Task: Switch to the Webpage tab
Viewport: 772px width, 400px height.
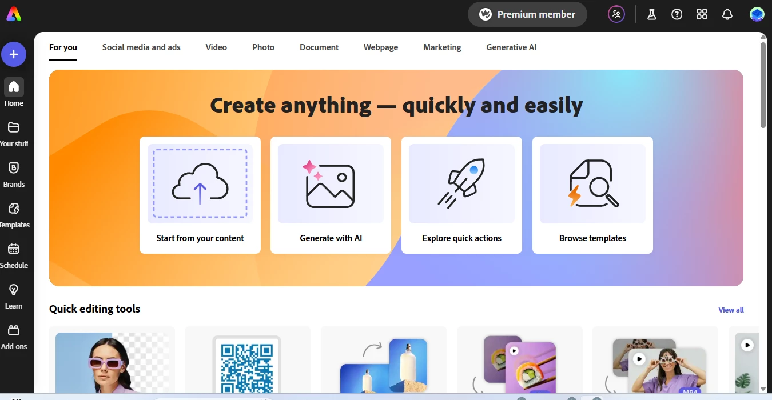Action: tap(381, 47)
